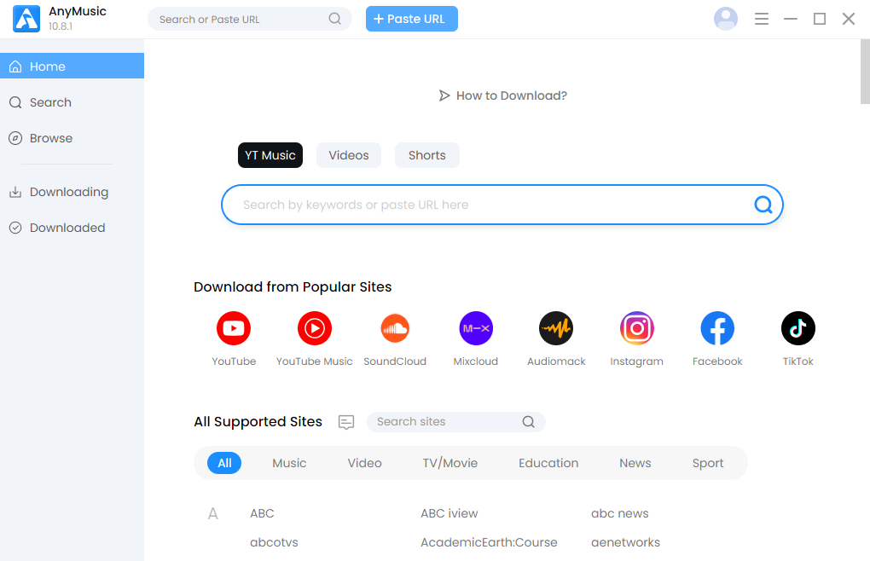This screenshot has height=561, width=870.
Task: Click the vertical scrollbar on the right
Action: [x=864, y=72]
